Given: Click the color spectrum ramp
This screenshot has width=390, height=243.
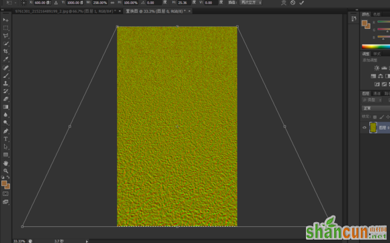Looking at the screenshot, I should point(376,47).
